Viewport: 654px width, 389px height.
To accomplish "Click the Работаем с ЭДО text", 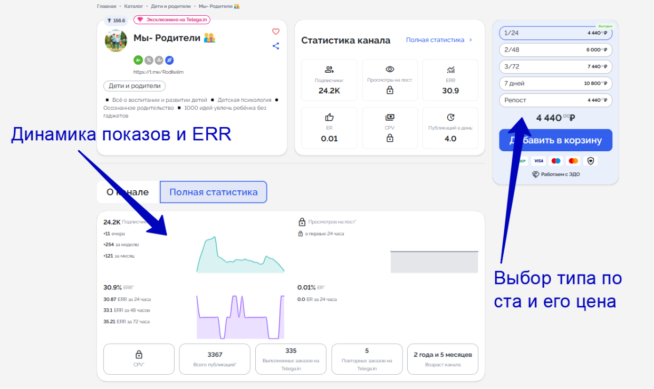I will [560, 174].
